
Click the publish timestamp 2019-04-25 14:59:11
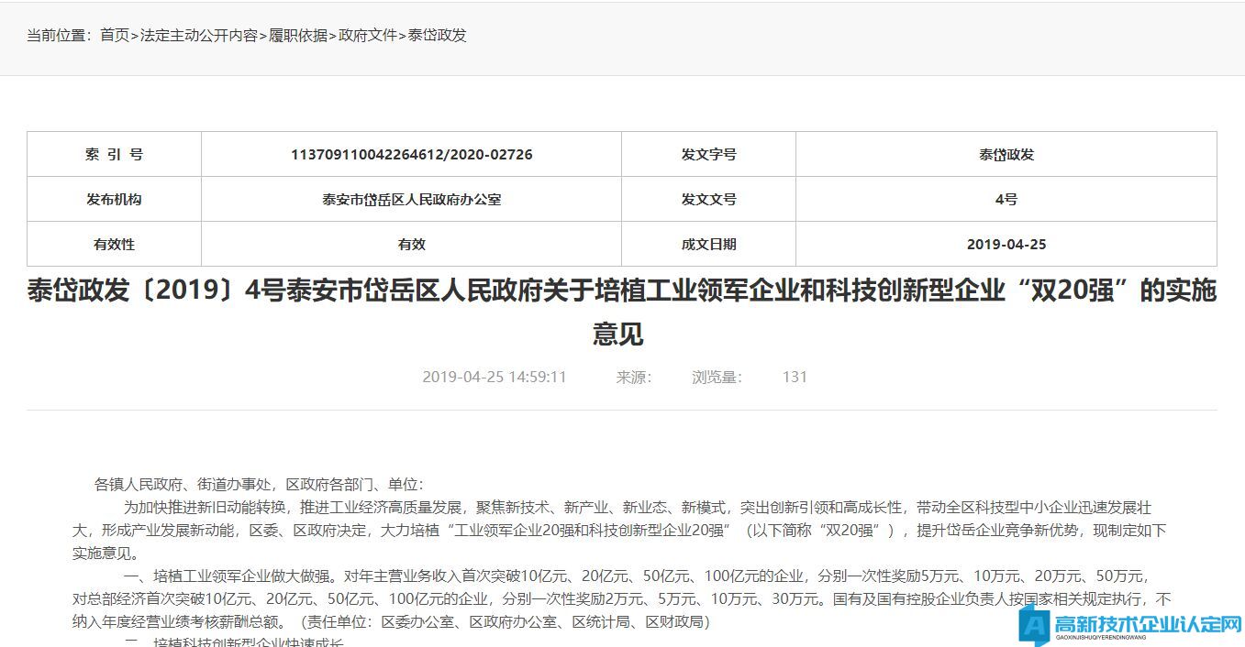click(x=495, y=377)
